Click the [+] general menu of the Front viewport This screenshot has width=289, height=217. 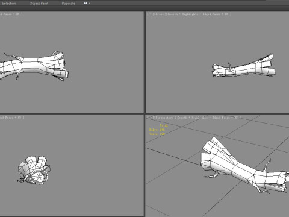(x=151, y=14)
